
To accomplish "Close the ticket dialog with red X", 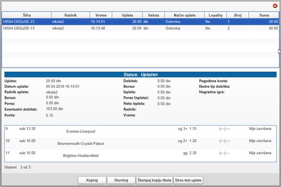I will tap(275, 6).
